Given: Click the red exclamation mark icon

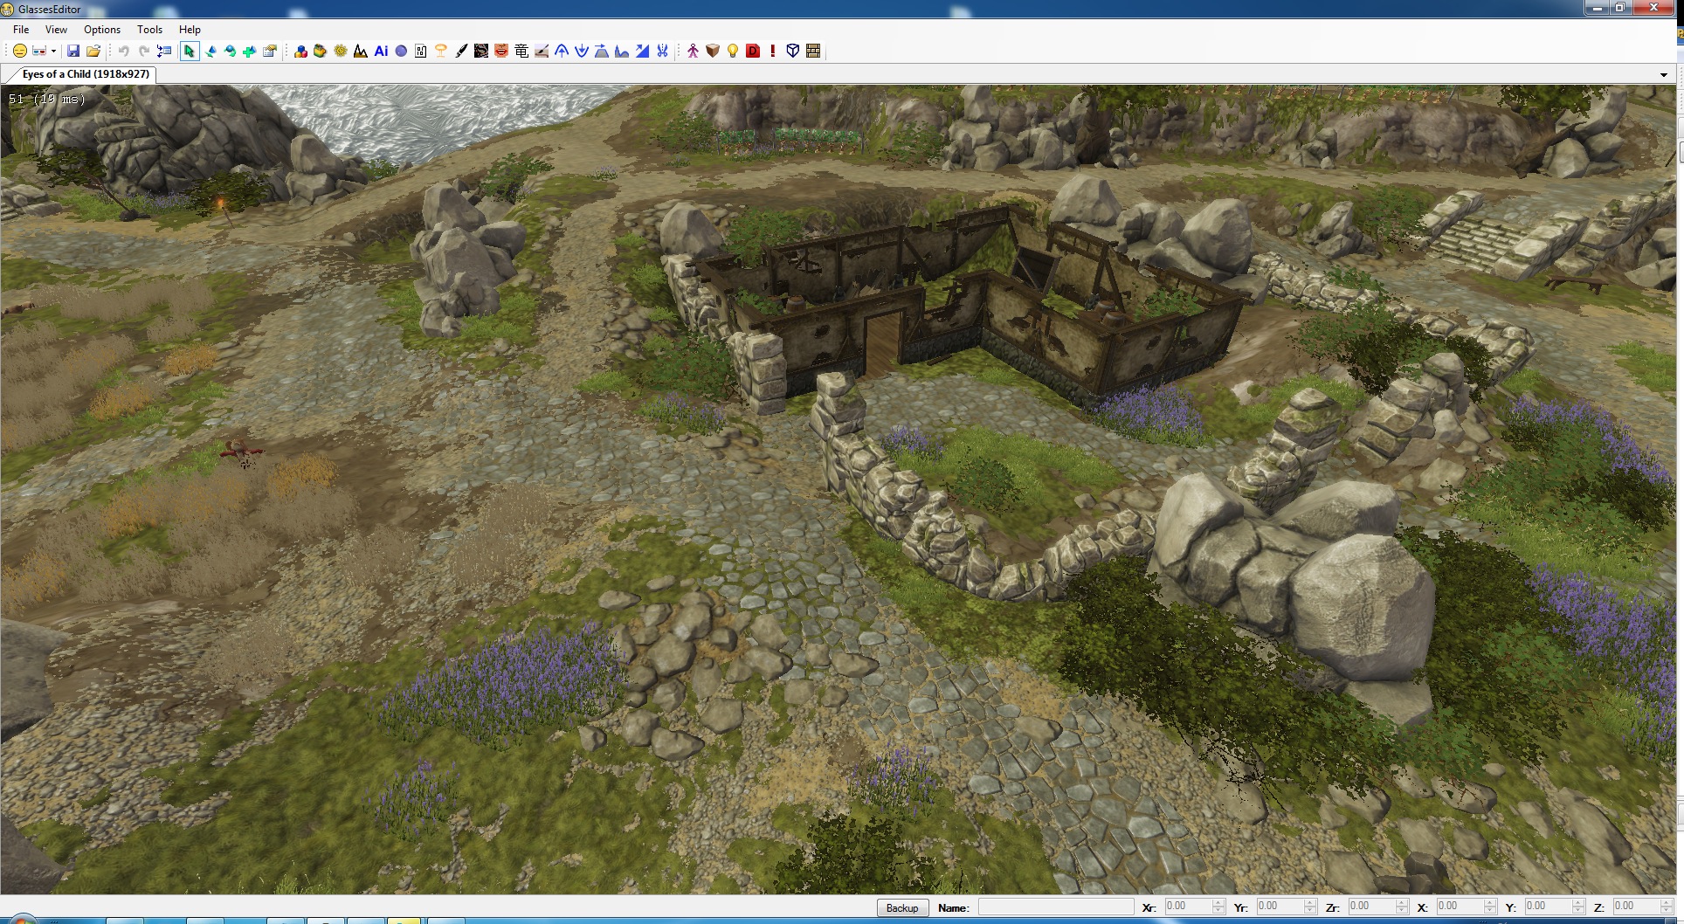Looking at the screenshot, I should (773, 52).
